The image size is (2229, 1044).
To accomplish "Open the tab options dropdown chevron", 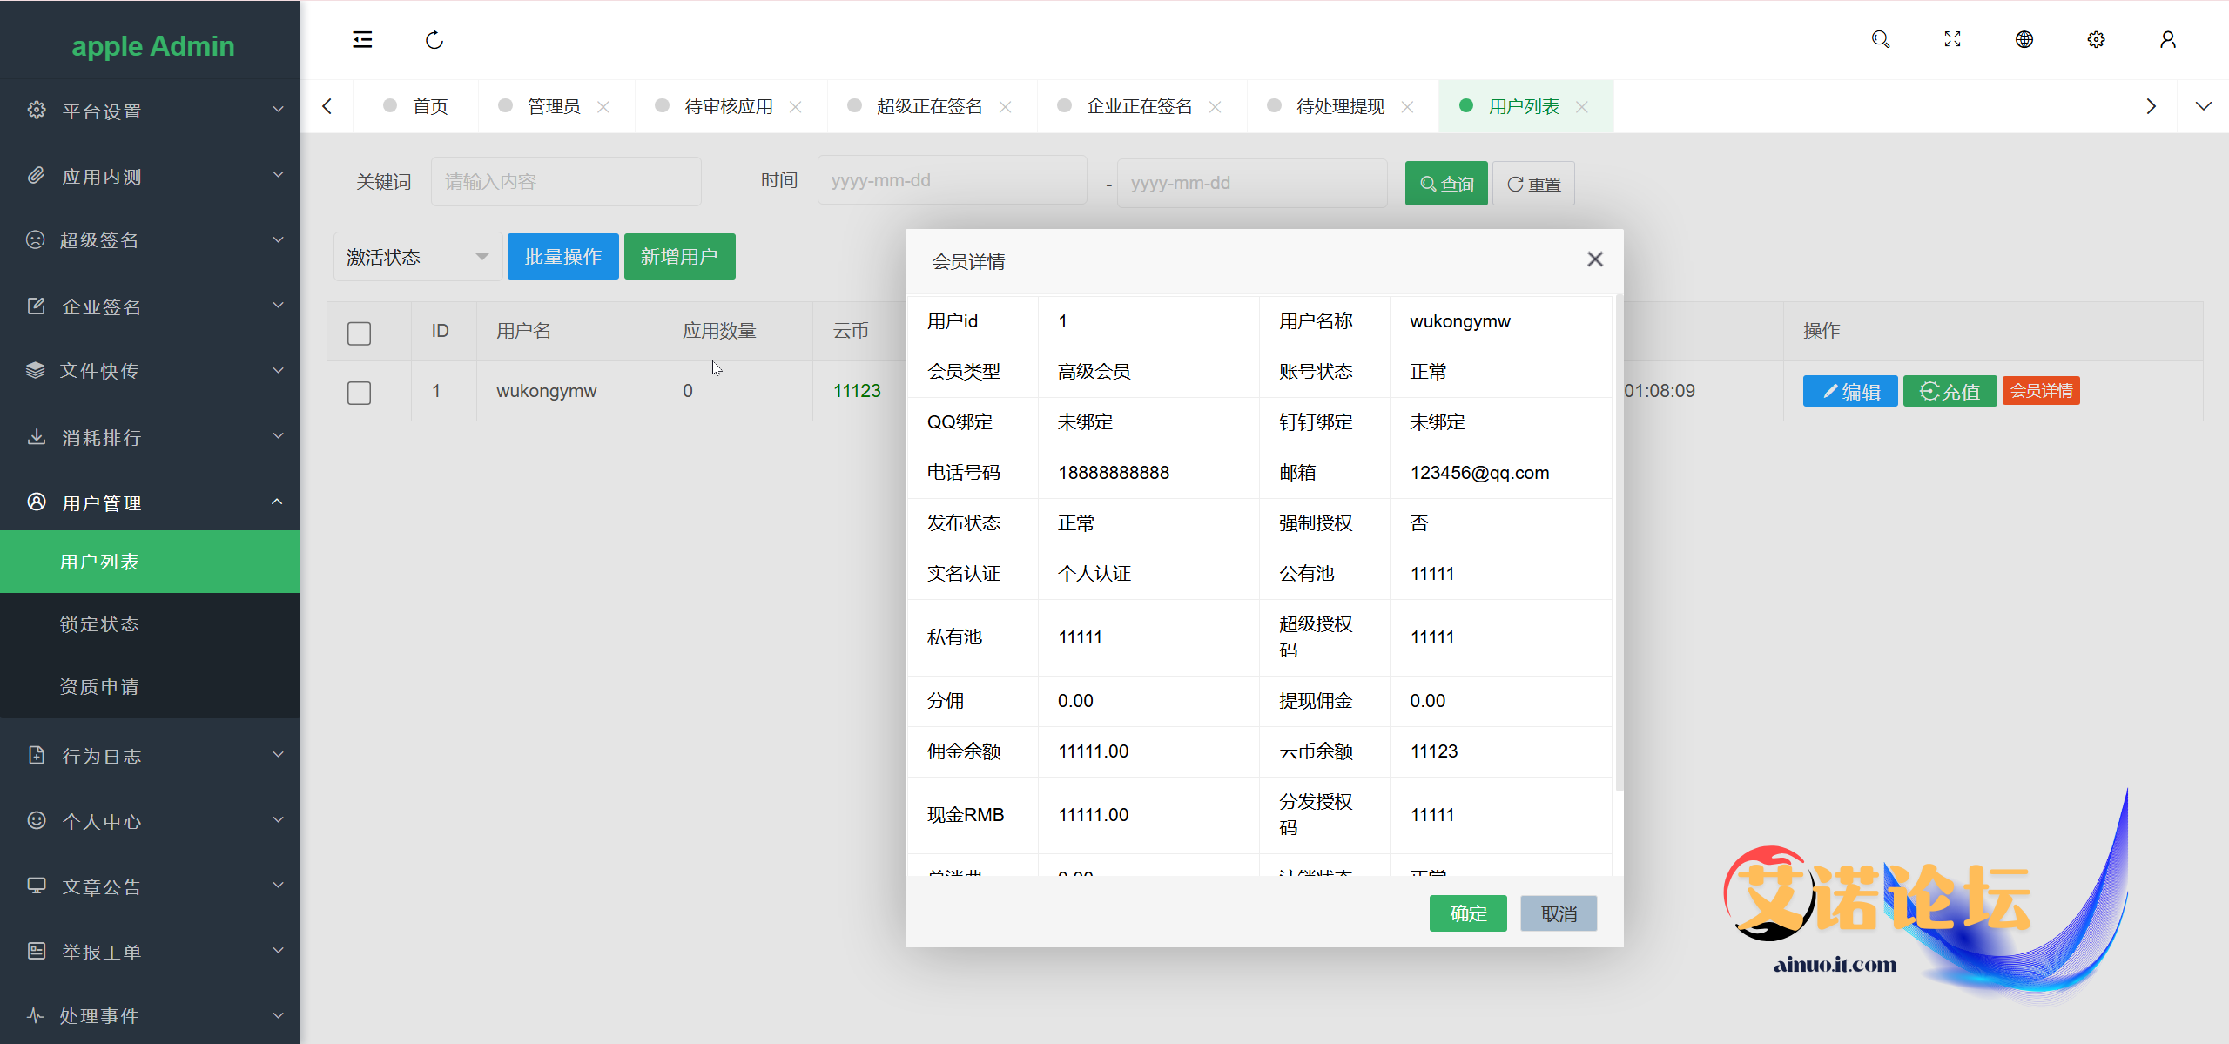I will pos(2203,106).
